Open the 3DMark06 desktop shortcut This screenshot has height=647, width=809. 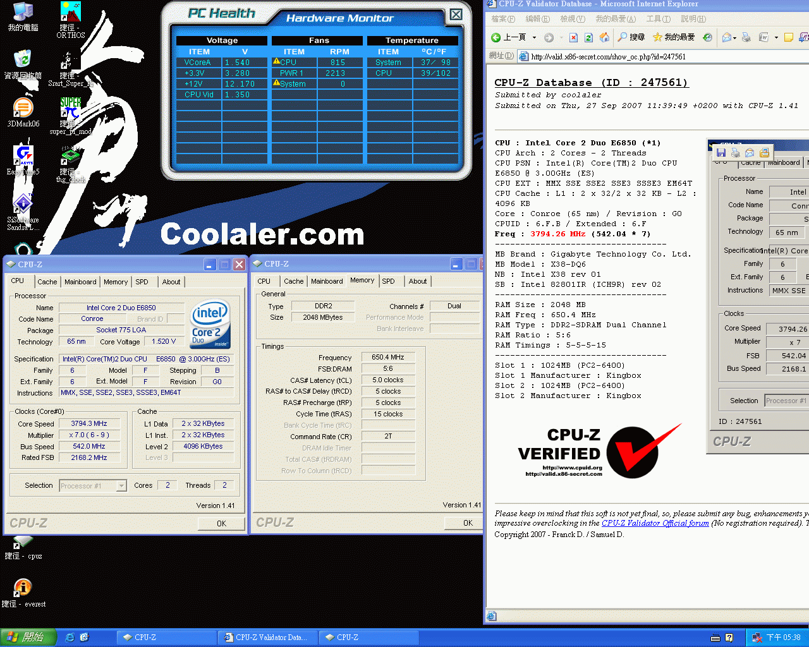[x=23, y=109]
